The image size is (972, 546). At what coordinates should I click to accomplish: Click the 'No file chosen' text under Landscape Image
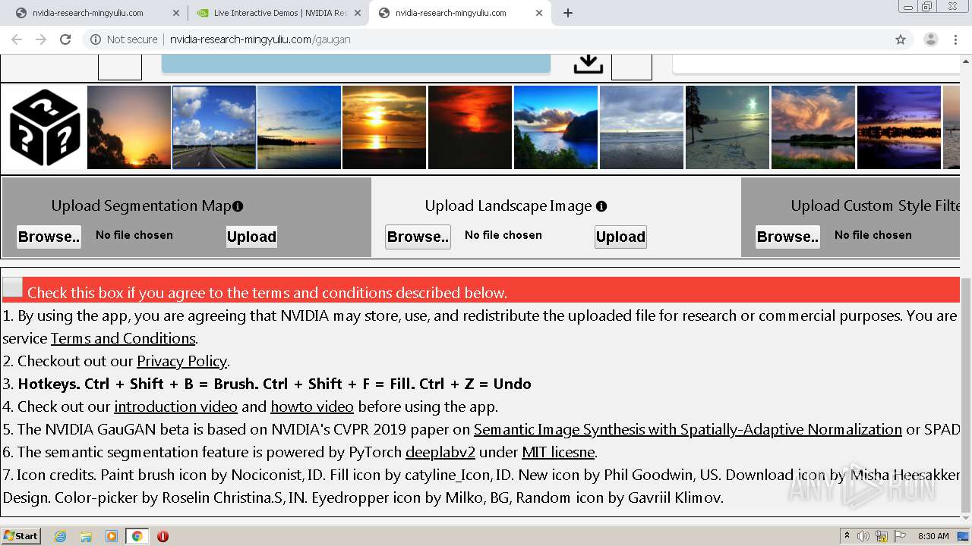503,235
